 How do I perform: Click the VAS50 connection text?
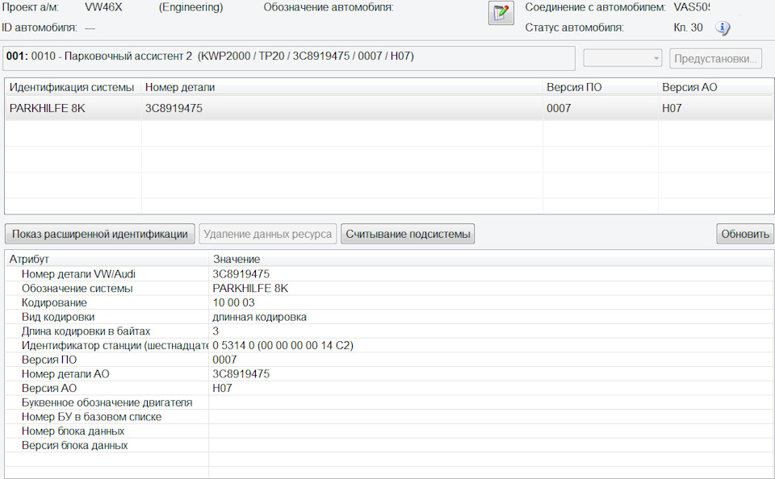[x=692, y=7]
